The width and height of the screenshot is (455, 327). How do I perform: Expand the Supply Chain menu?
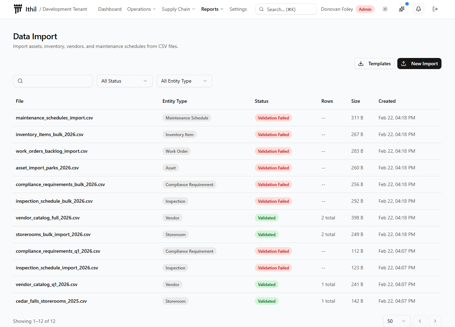coord(179,9)
